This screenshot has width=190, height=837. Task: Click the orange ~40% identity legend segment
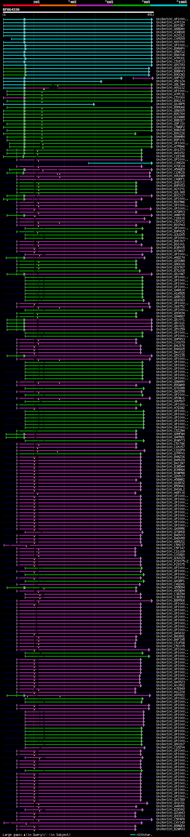[x=58, y=5]
